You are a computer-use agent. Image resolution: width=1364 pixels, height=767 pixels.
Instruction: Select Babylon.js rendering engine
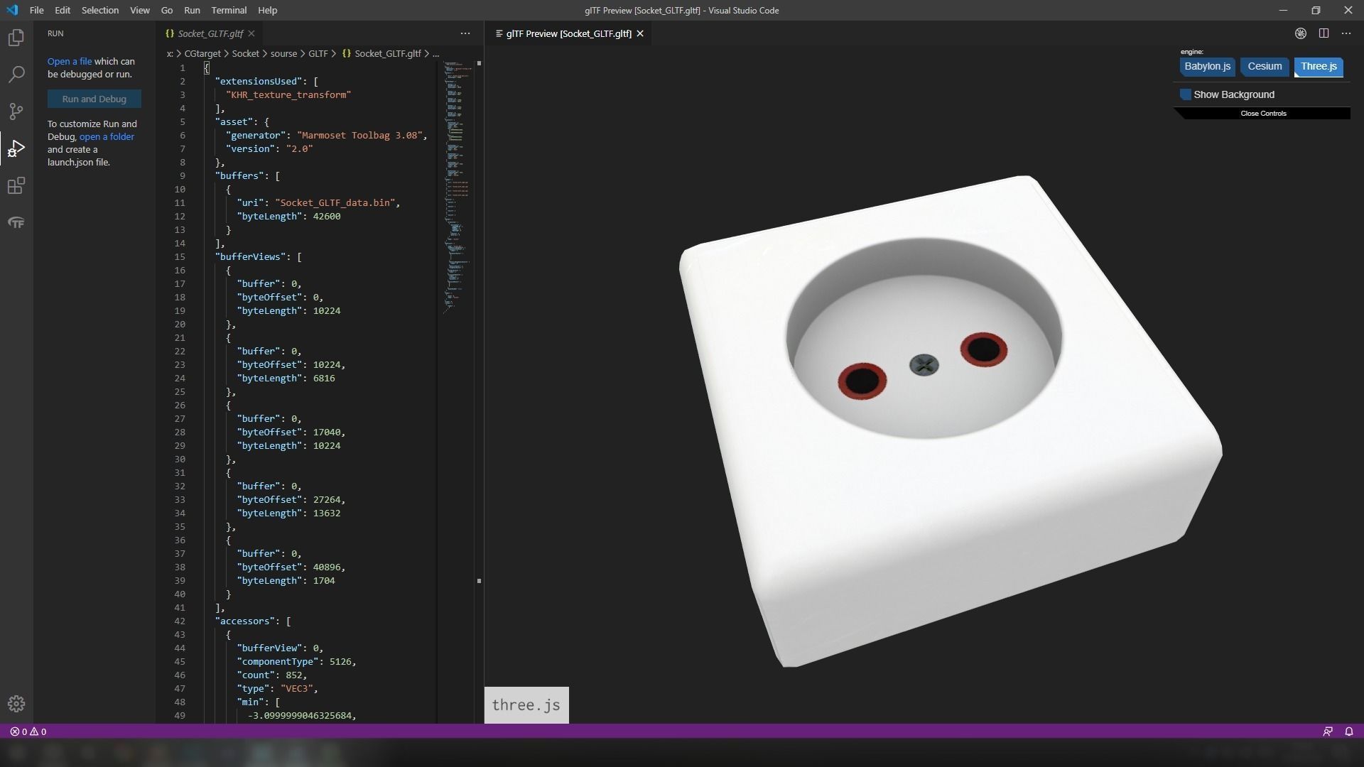1207,67
